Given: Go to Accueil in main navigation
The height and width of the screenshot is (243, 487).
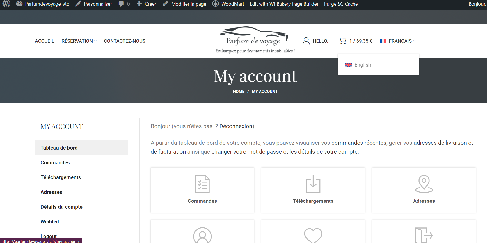Looking at the screenshot, I should click(44, 41).
